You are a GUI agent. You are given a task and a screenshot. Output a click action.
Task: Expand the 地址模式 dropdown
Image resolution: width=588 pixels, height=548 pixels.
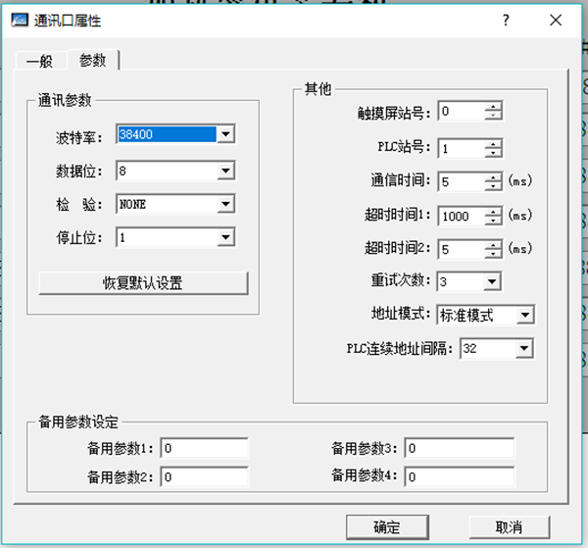(525, 315)
